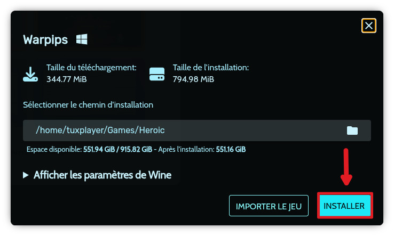Click the Windows platform icon beside Warpips
Image resolution: width=394 pixels, height=236 pixels.
[82, 39]
